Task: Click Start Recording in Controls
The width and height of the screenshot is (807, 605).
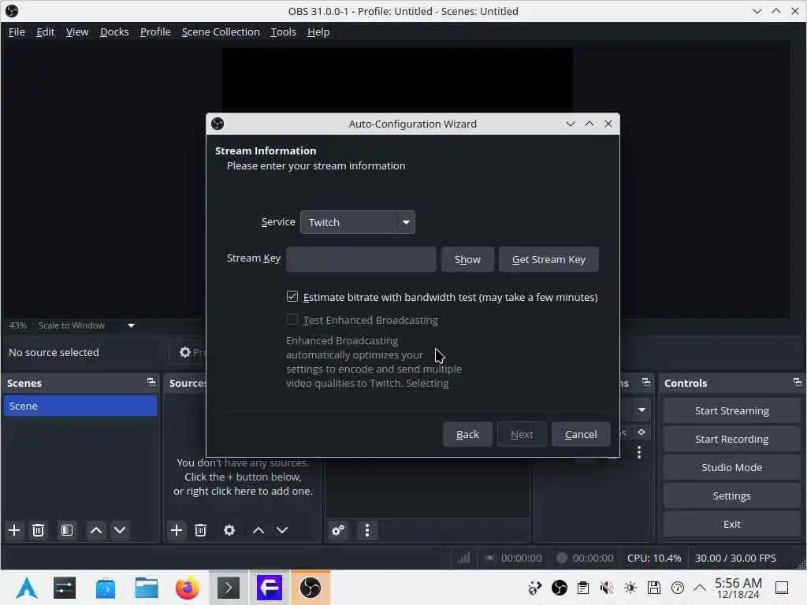Action: pyautogui.click(x=732, y=439)
